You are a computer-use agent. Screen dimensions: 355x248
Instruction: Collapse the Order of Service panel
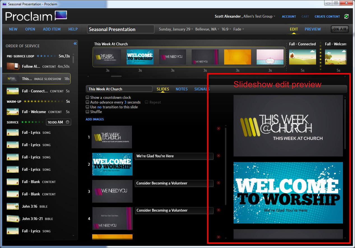[x=75, y=43]
